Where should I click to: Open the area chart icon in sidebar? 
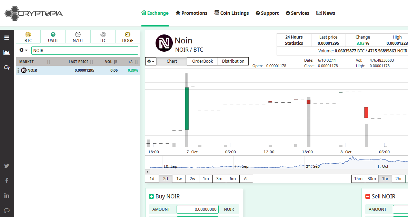point(7,52)
